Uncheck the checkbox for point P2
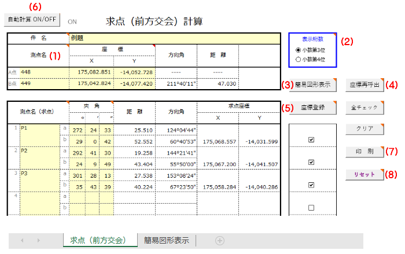This screenshot has width=405, height=254. tap(311, 162)
